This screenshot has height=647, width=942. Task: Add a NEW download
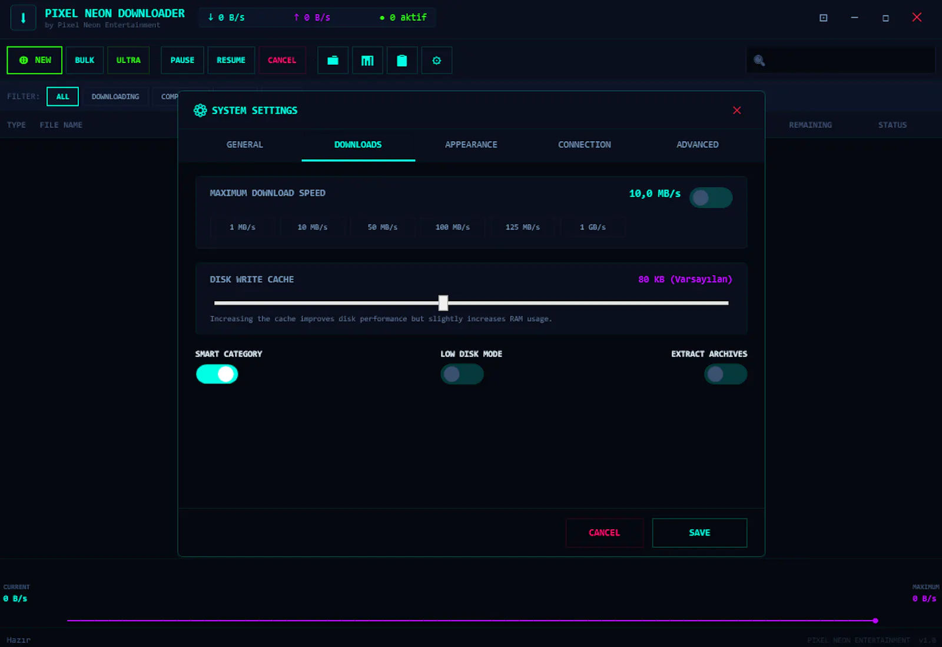pos(35,61)
